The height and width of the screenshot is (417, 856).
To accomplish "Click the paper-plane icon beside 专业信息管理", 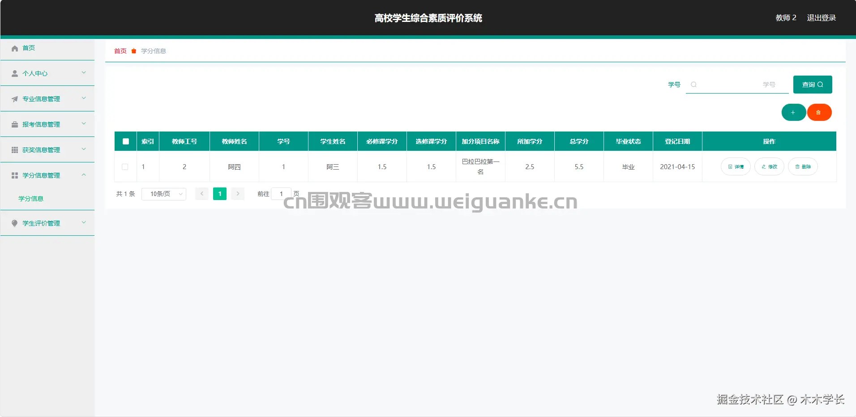I will point(15,99).
